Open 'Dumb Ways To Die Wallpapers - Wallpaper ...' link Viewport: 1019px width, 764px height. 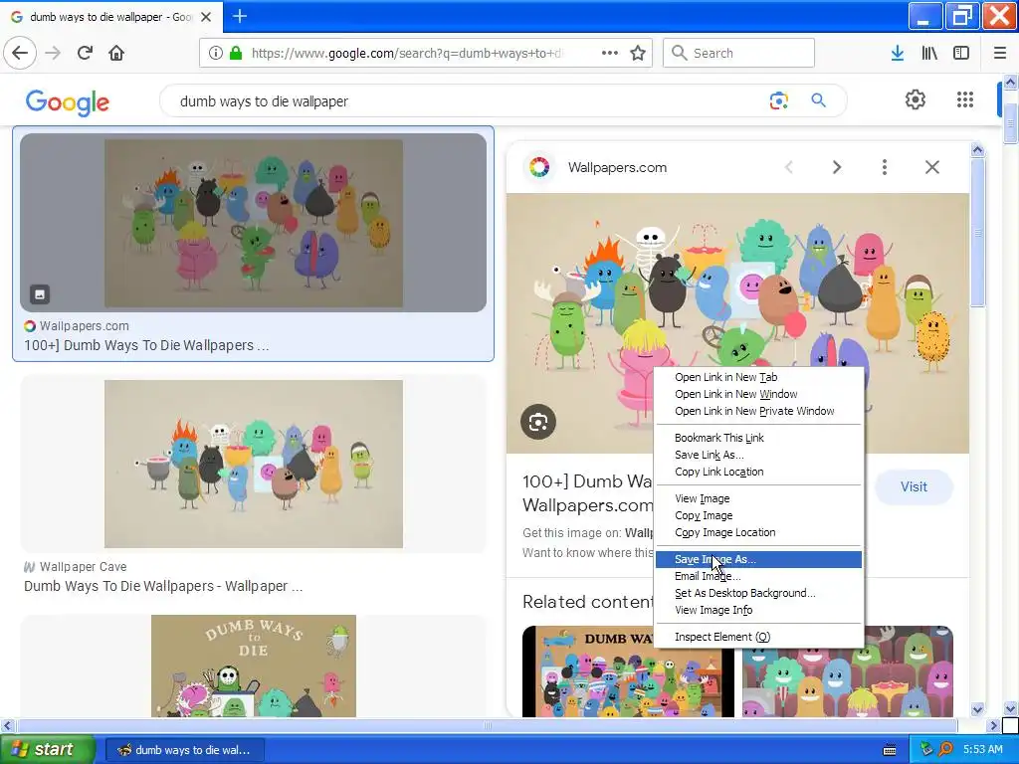(x=163, y=586)
